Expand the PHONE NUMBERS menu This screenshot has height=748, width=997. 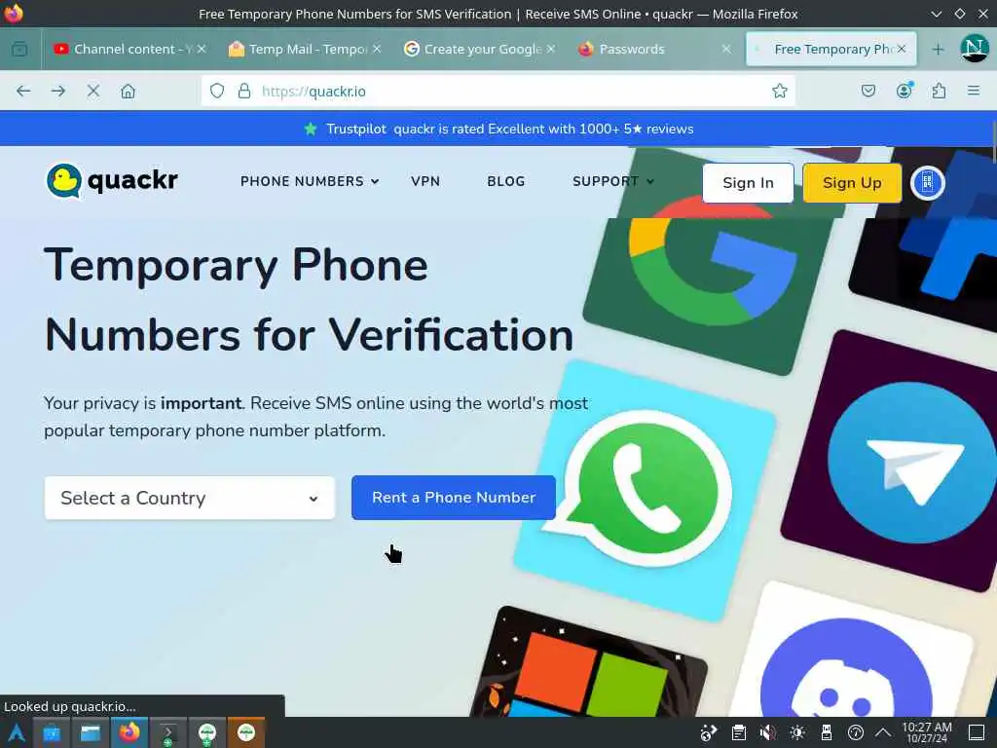(310, 181)
